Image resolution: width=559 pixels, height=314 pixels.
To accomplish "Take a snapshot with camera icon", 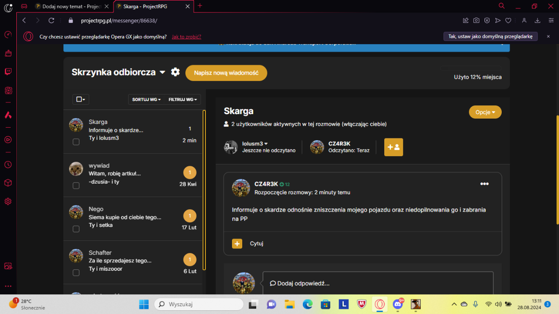I will pyautogui.click(x=476, y=21).
